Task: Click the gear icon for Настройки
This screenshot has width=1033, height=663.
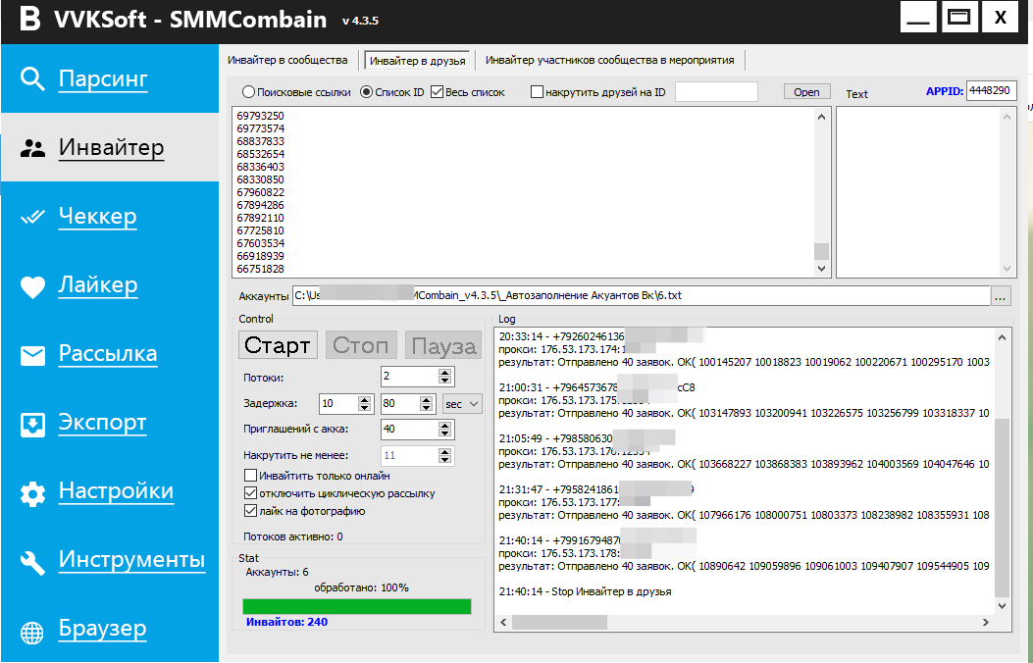Action: coord(33,492)
